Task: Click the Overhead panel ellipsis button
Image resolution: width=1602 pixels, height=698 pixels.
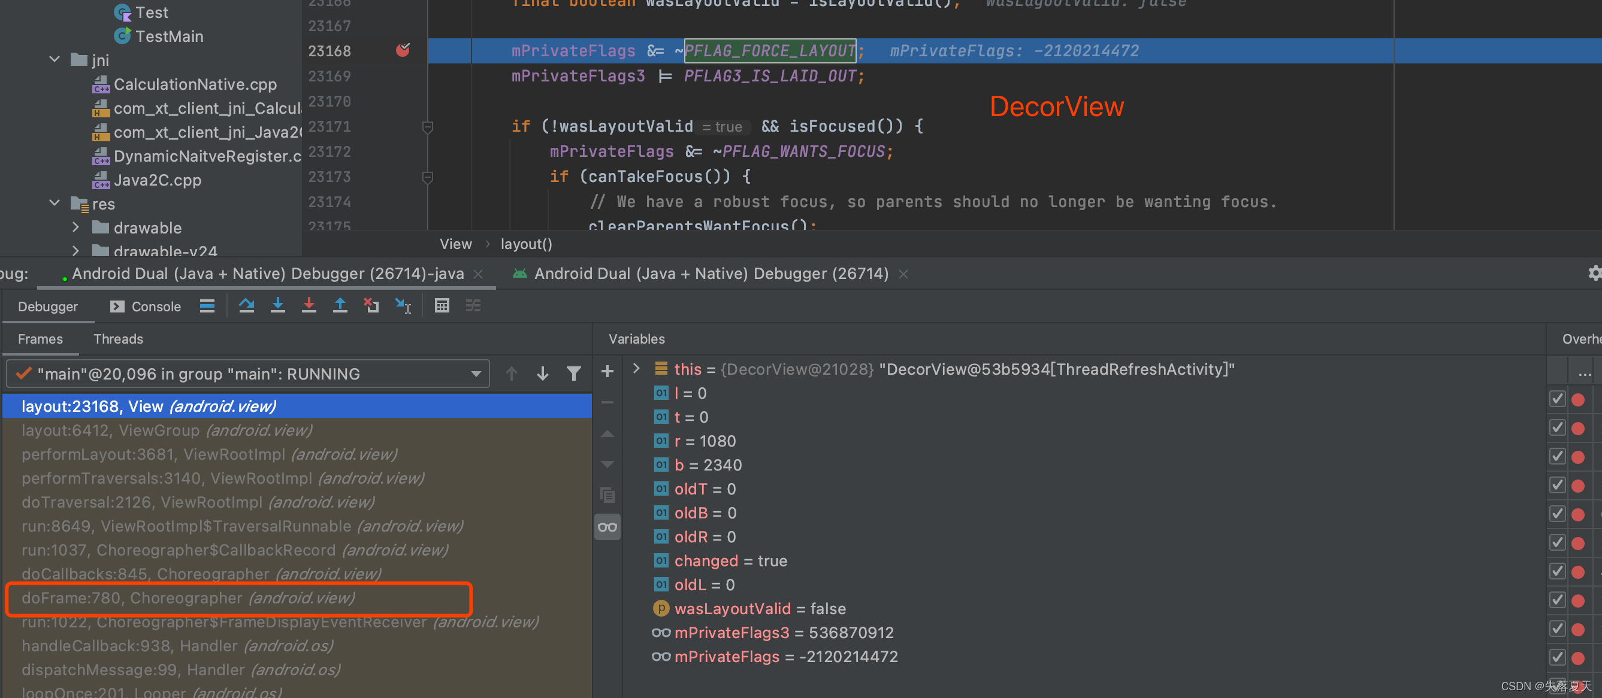Action: 1584,374
